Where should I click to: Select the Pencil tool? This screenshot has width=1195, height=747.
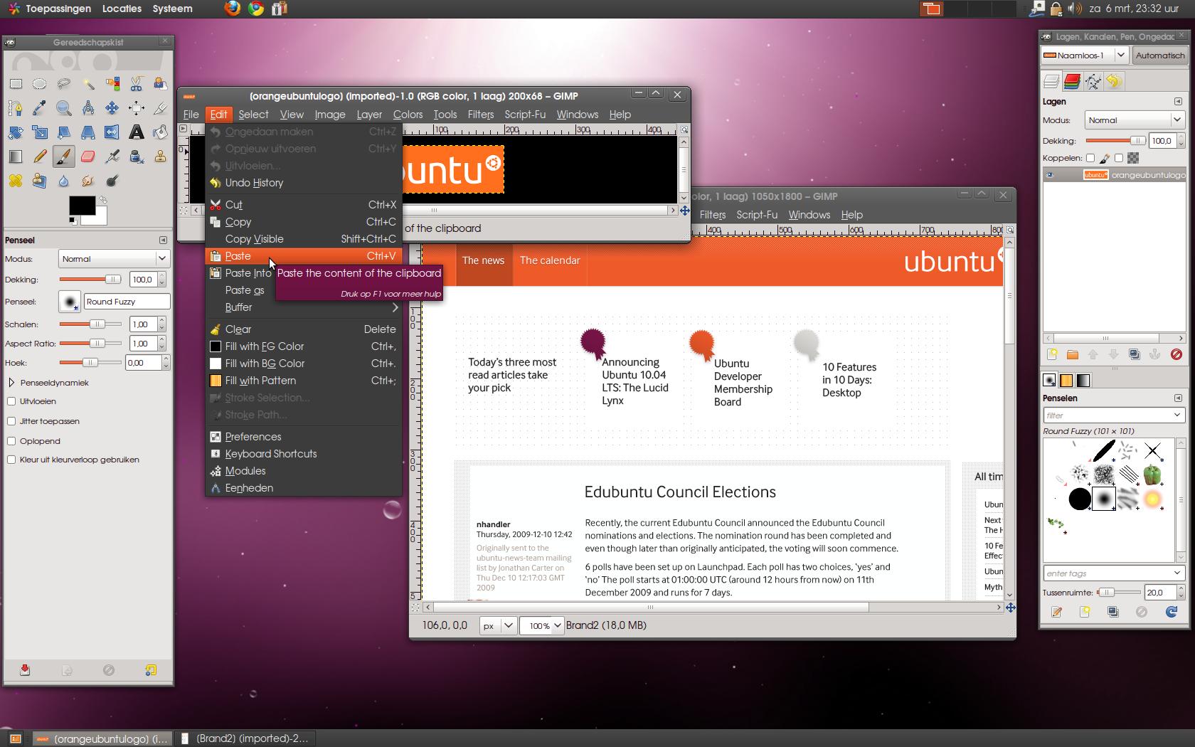[x=40, y=157]
